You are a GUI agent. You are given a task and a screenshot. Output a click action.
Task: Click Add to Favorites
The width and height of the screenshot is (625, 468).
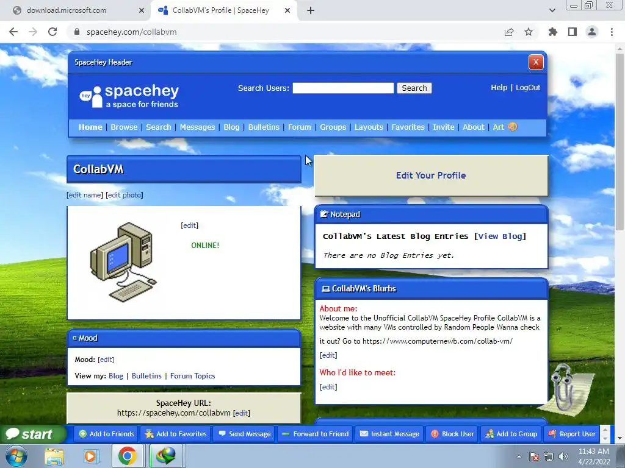176,434
